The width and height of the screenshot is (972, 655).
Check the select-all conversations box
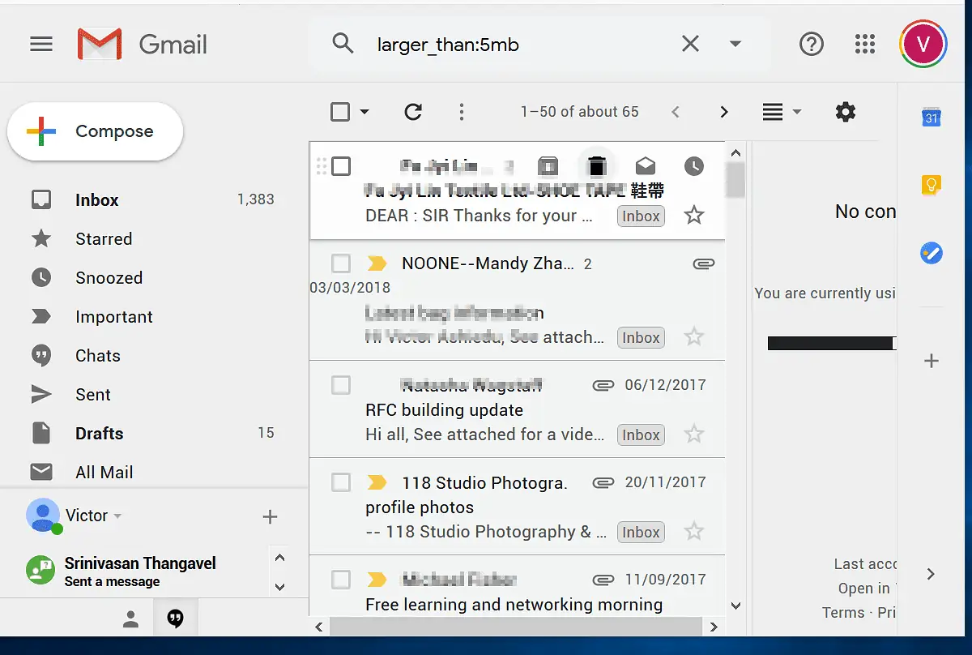(x=340, y=112)
